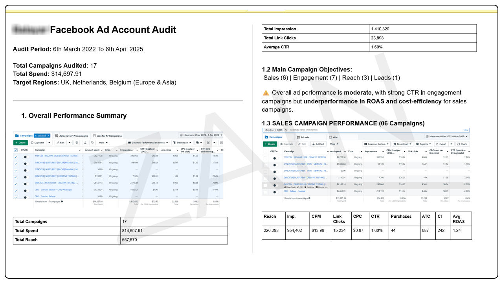Image resolution: width=503 pixels, height=283 pixels.
Task: Click the A/B test flask icon beside the trash icon
Action: coord(85,143)
